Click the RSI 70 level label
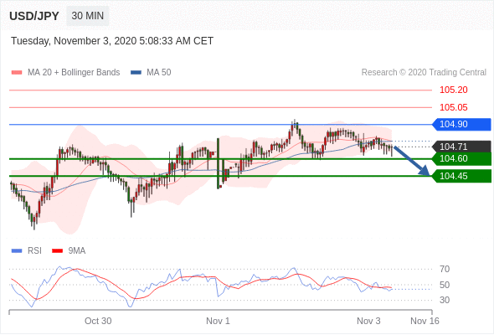Image resolution: width=494 pixels, height=335 pixels. [445, 269]
